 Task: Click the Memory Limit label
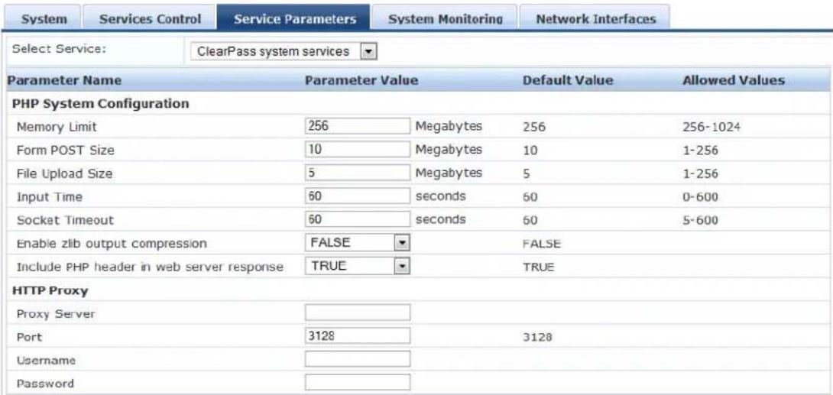pyautogui.click(x=57, y=128)
